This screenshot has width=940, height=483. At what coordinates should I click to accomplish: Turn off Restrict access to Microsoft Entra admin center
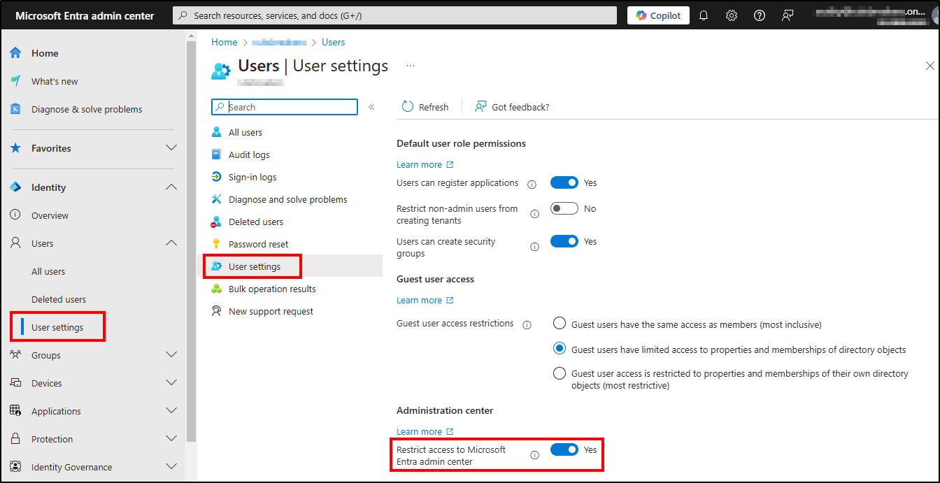[564, 449]
